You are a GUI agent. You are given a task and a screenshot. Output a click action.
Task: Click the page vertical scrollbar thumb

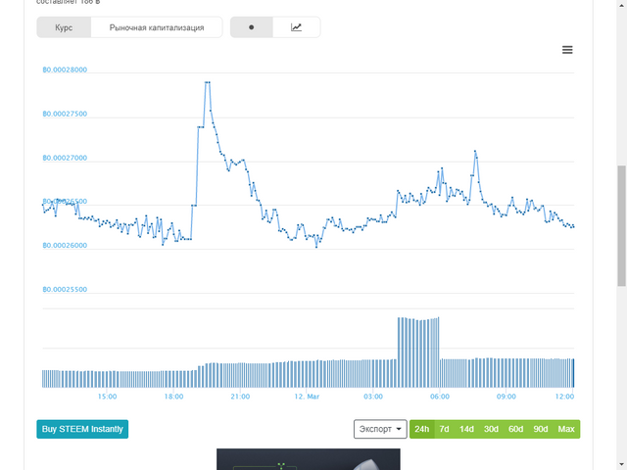(x=621, y=226)
